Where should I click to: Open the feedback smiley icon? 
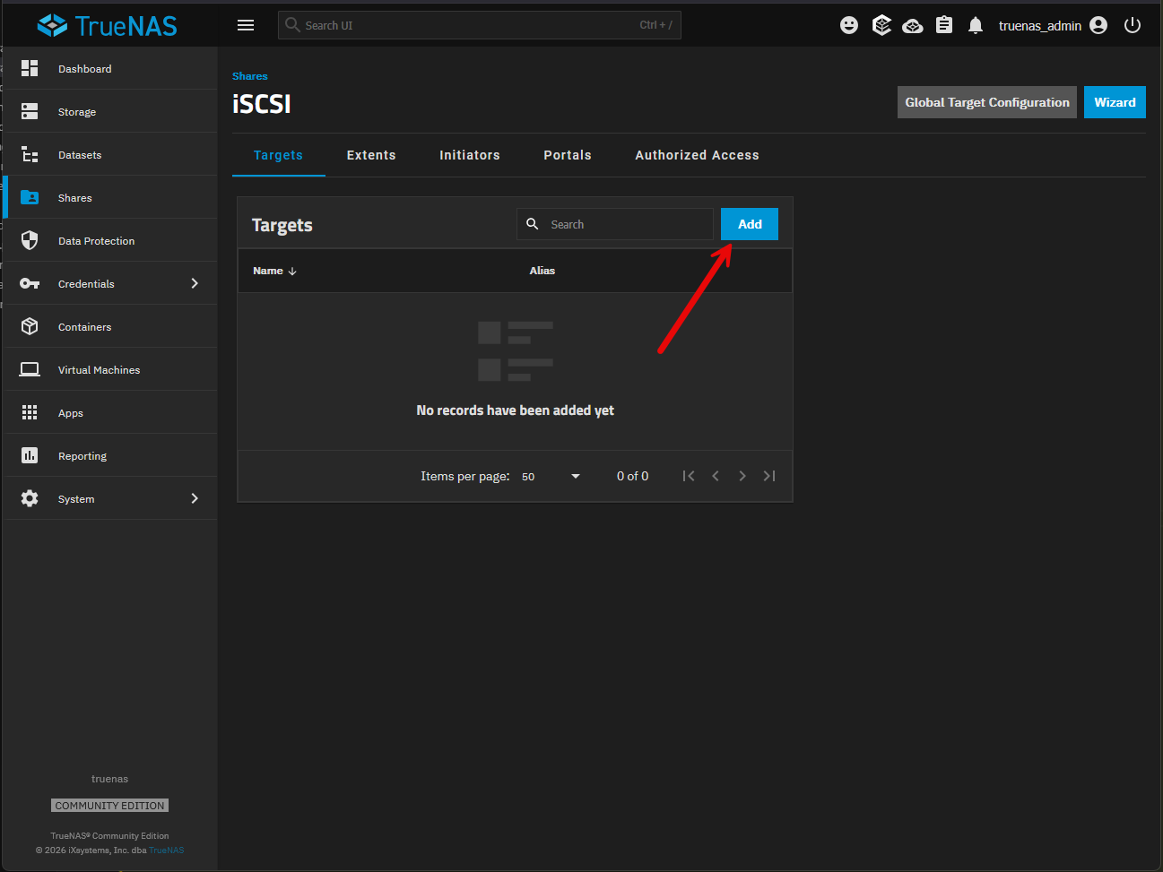pos(849,25)
